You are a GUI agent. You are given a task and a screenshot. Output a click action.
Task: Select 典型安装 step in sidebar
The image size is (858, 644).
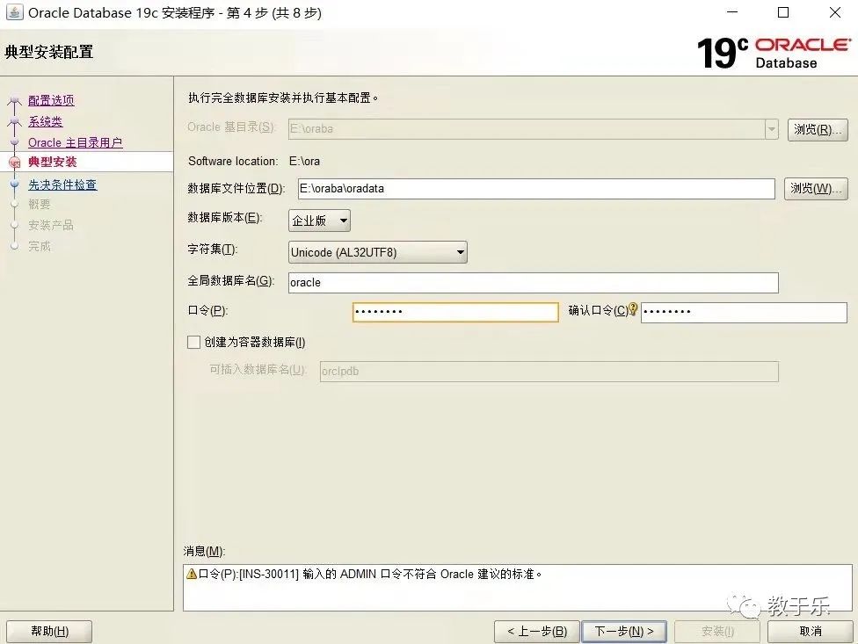53,162
